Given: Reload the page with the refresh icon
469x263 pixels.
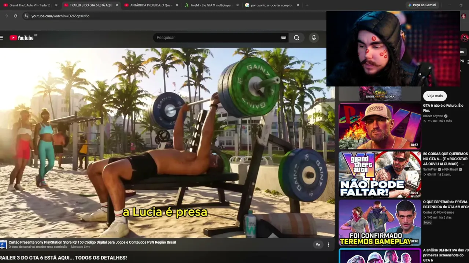Looking at the screenshot, I should click(15, 16).
